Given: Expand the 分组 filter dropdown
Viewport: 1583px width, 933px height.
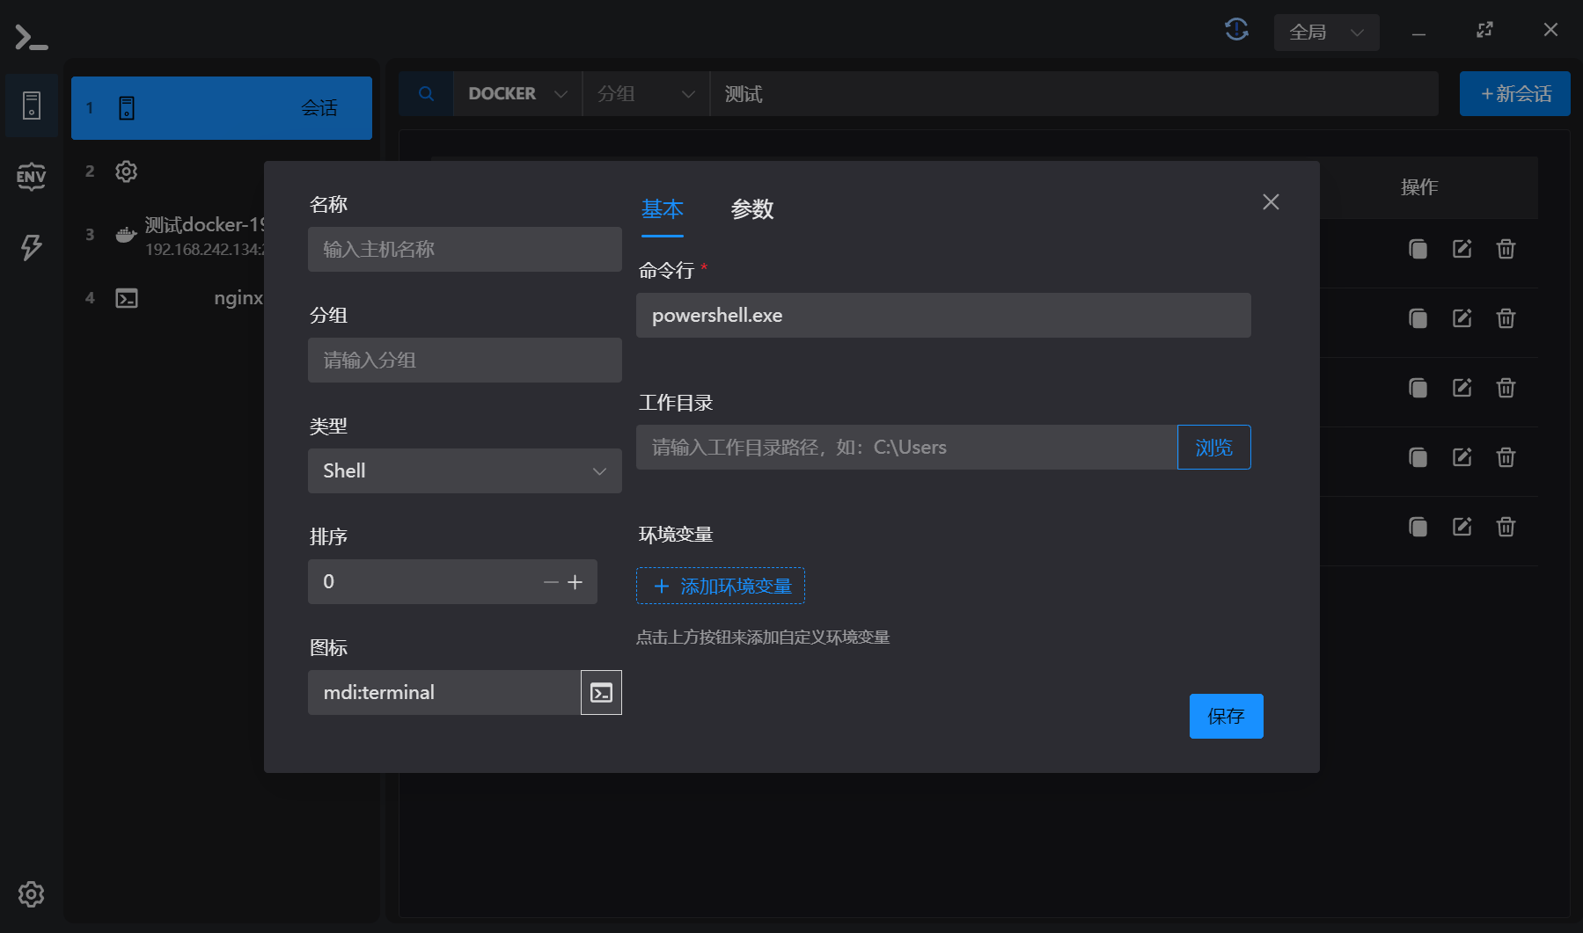Looking at the screenshot, I should pyautogui.click(x=646, y=94).
